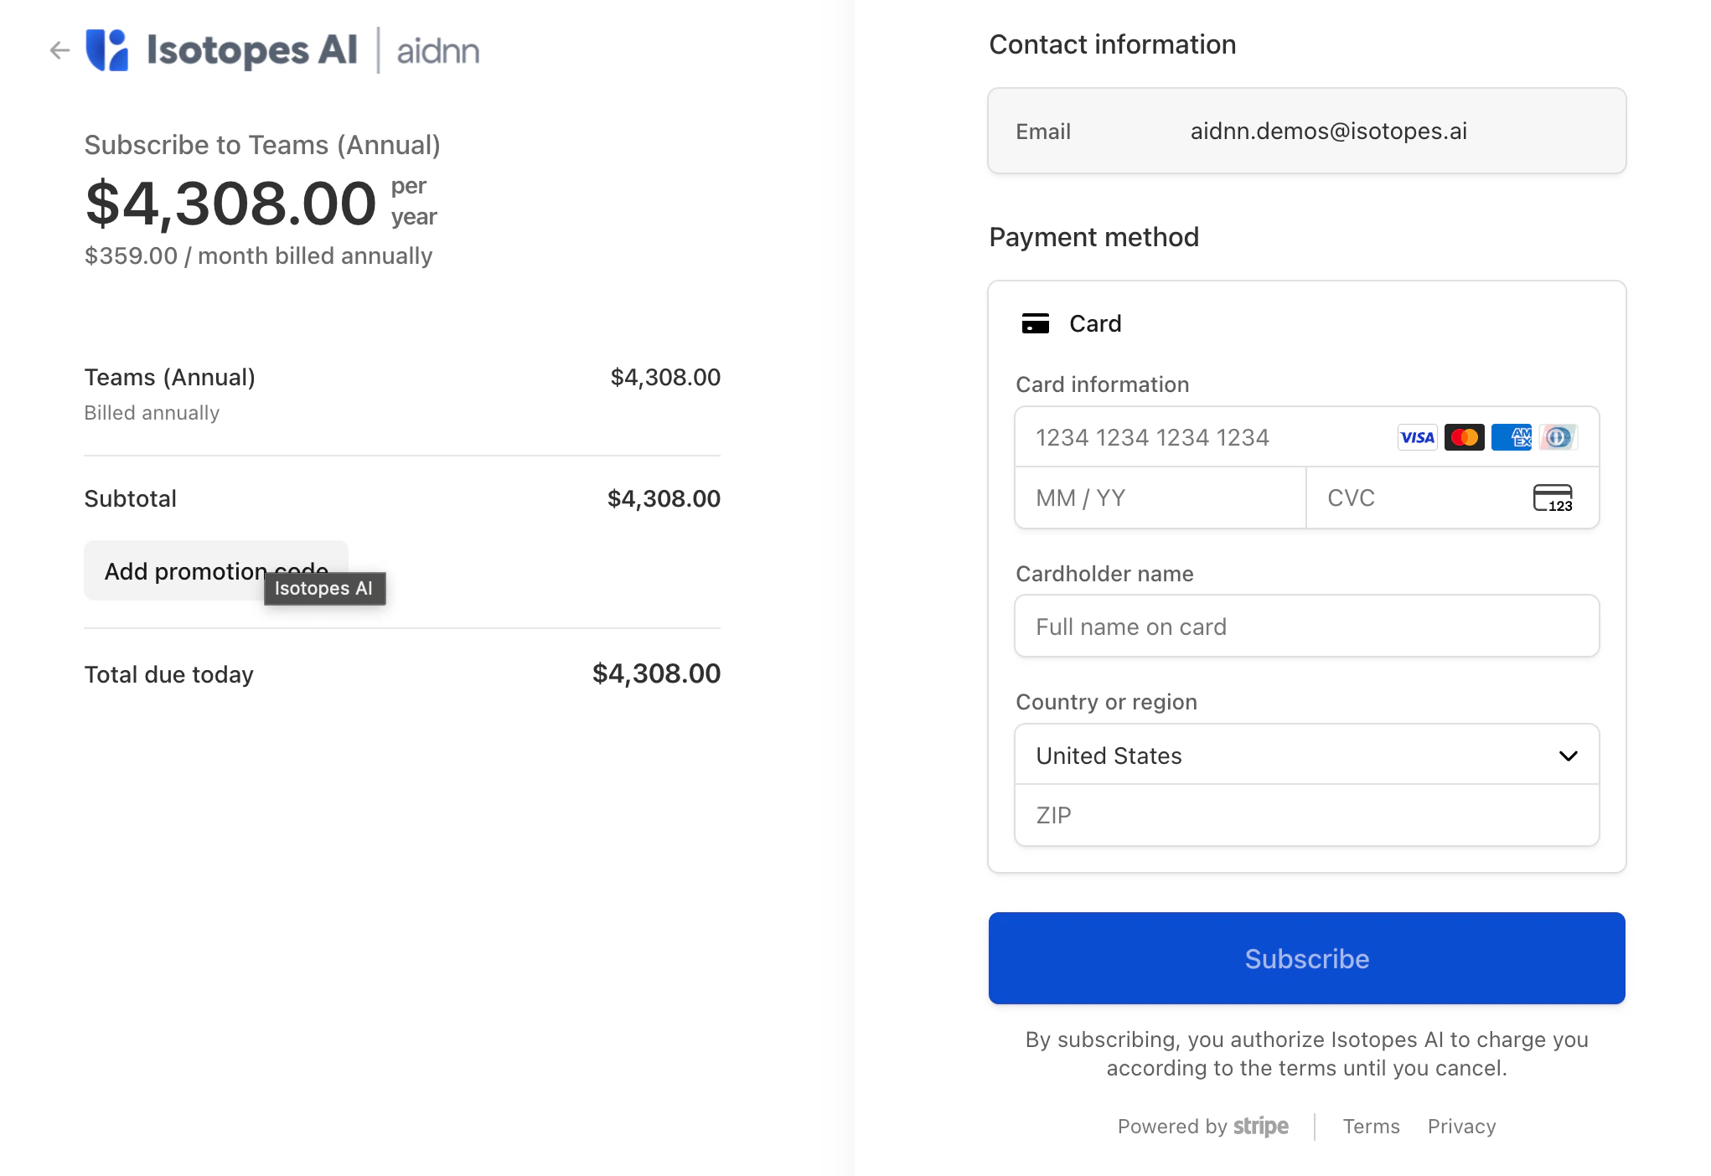Focus the ZIP code field
Screen dimensions: 1711x1176
coord(1306,815)
